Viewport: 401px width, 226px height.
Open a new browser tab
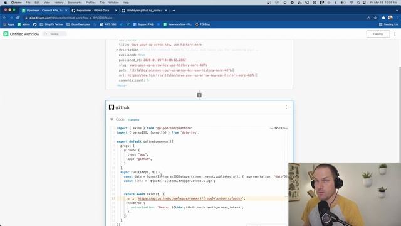click(174, 11)
